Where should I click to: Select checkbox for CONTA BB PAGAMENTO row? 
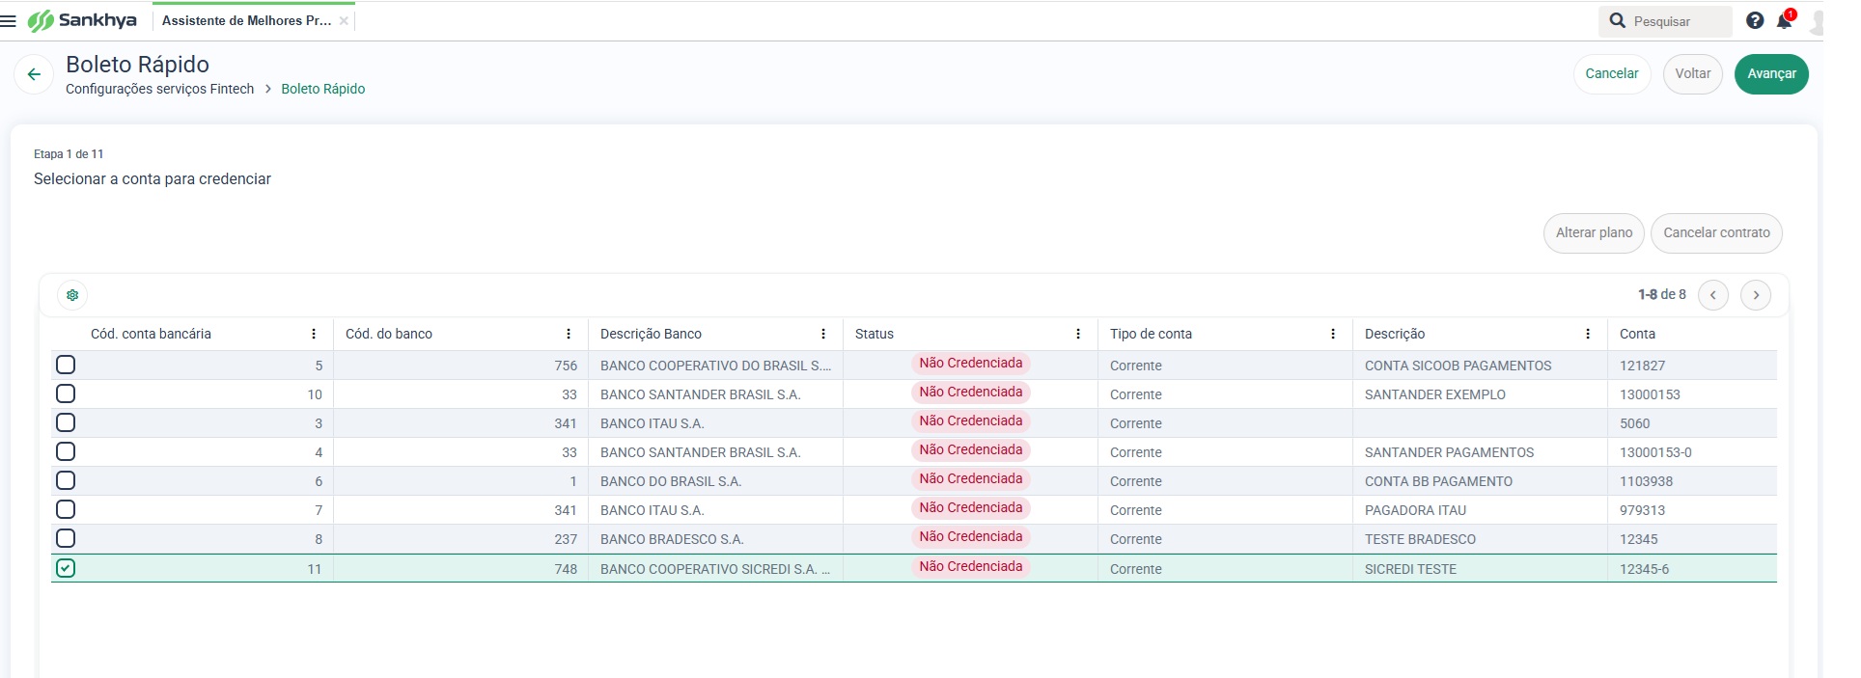point(66,480)
